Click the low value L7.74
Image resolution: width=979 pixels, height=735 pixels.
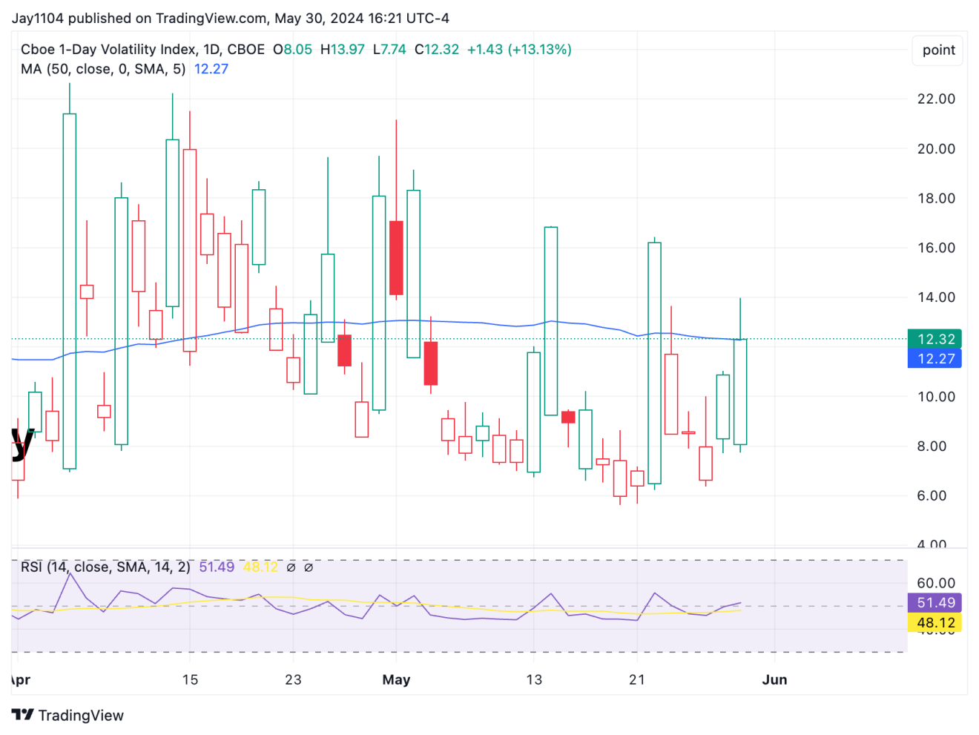coord(389,50)
